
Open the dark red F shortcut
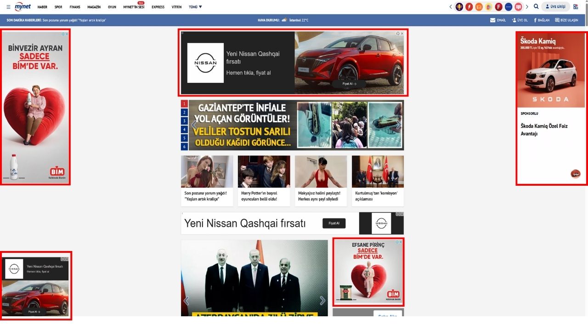[498, 7]
